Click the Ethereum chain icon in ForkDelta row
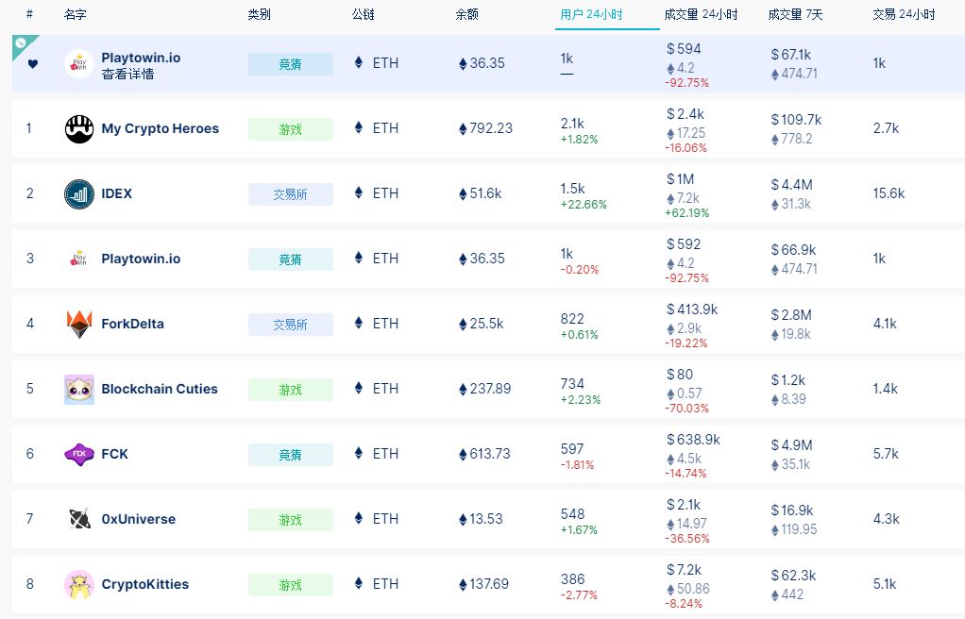The width and height of the screenshot is (965, 619). click(x=359, y=323)
